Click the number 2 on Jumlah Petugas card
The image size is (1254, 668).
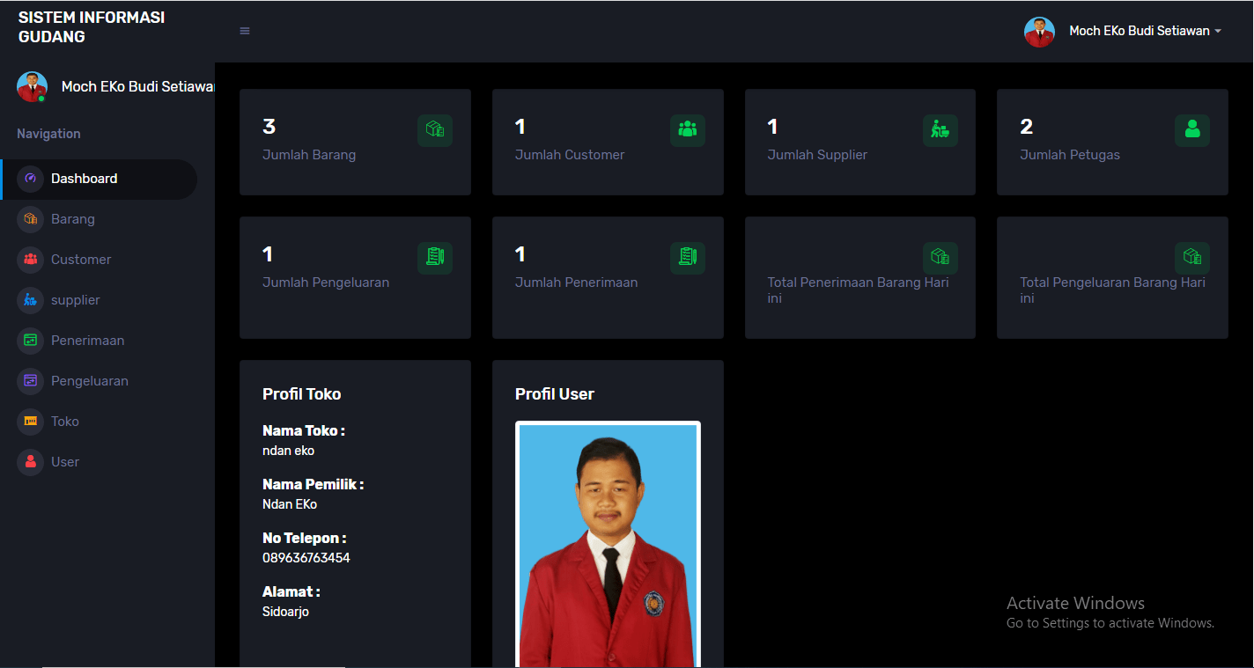click(1026, 127)
